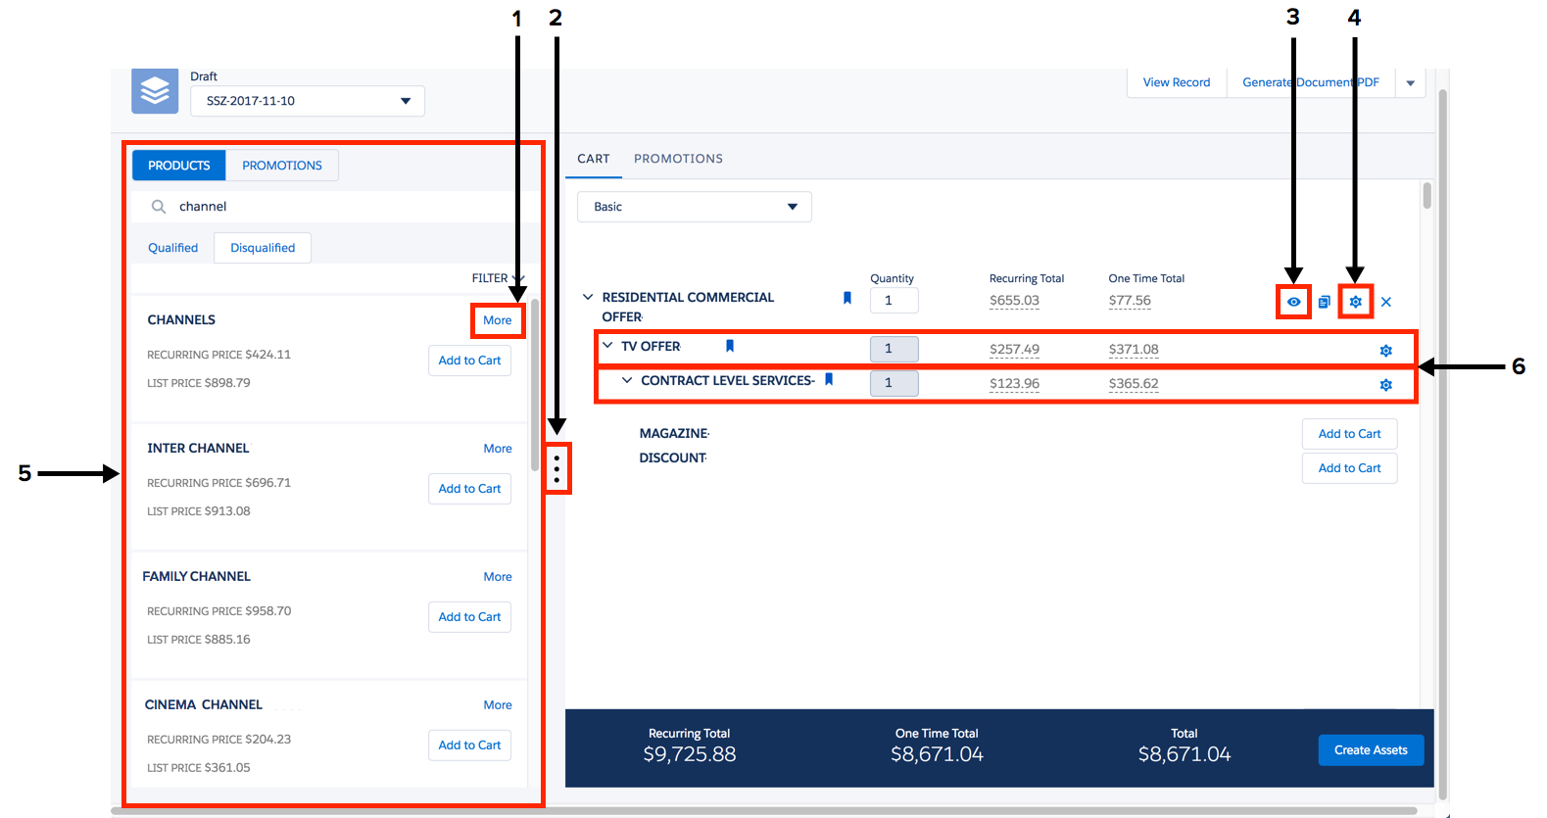
Task: Open the gear icon on TV Offer row
Action: point(1386,351)
